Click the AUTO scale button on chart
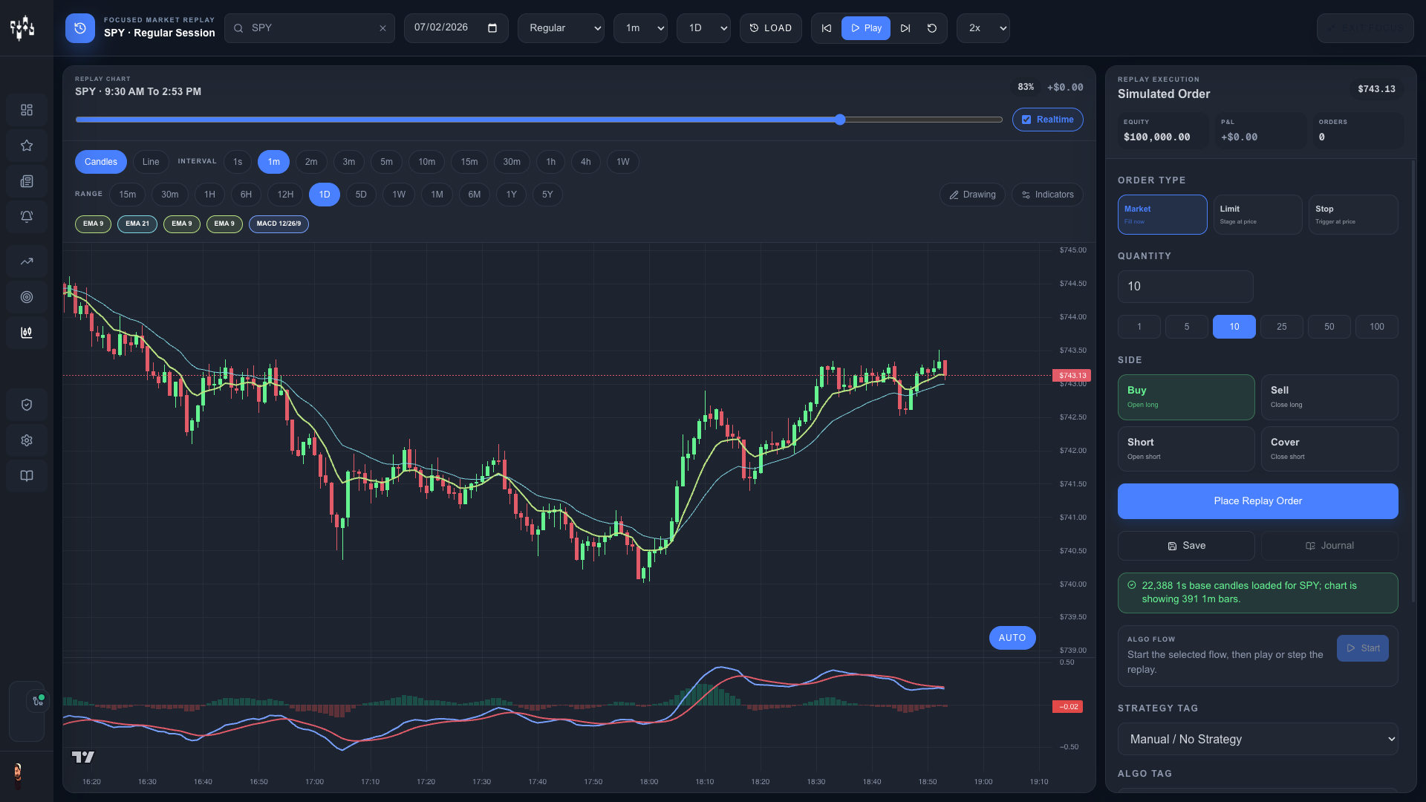This screenshot has width=1426, height=802. pos(1012,638)
